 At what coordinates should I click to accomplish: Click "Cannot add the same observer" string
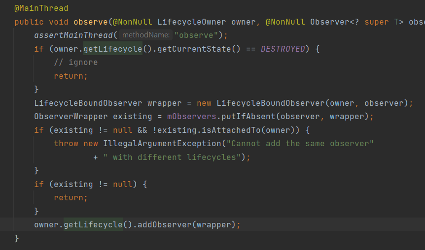(300, 144)
